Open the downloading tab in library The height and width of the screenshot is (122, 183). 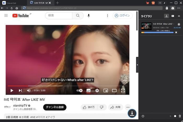[167, 16]
